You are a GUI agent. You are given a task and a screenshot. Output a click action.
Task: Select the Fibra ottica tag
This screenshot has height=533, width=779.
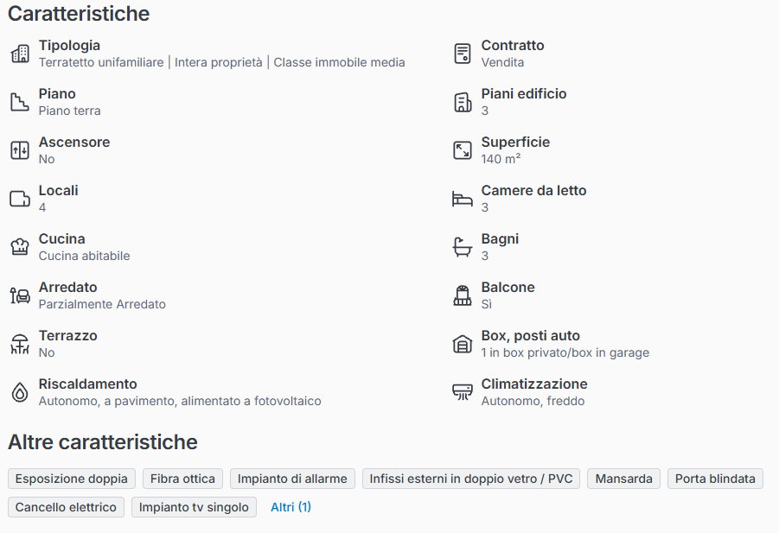click(x=184, y=479)
